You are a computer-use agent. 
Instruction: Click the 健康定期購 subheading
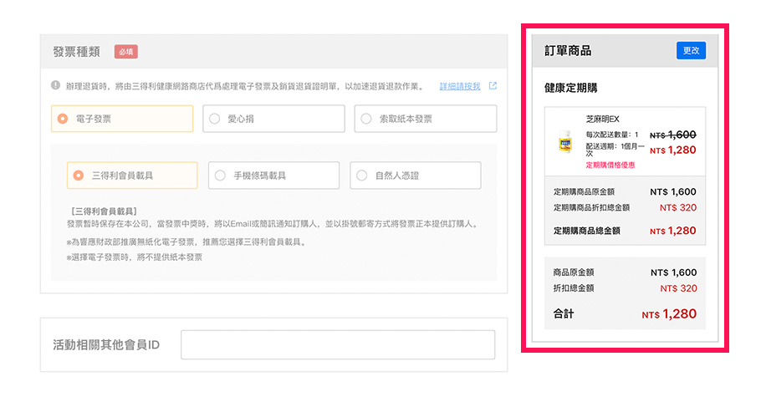(x=570, y=87)
